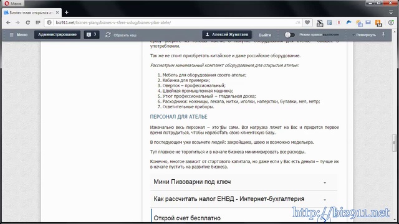Expand the Мини Пивоварни под ключ dropdown
This screenshot has width=399, height=224.
[325, 182]
